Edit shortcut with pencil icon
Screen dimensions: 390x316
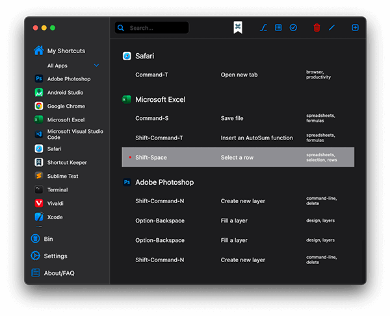tap(331, 27)
